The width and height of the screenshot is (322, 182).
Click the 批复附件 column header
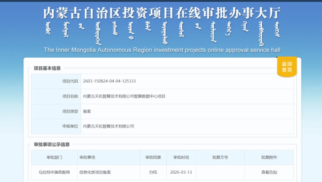269,157
